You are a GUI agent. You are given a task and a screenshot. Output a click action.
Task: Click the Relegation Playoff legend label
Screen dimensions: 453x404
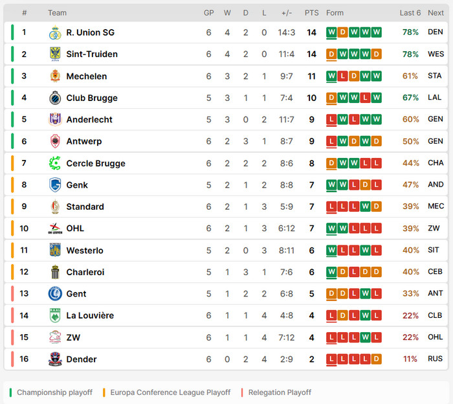coord(280,392)
